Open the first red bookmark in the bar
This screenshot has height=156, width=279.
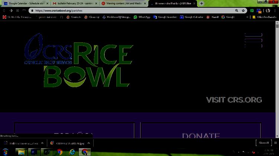[x=17, y=17]
